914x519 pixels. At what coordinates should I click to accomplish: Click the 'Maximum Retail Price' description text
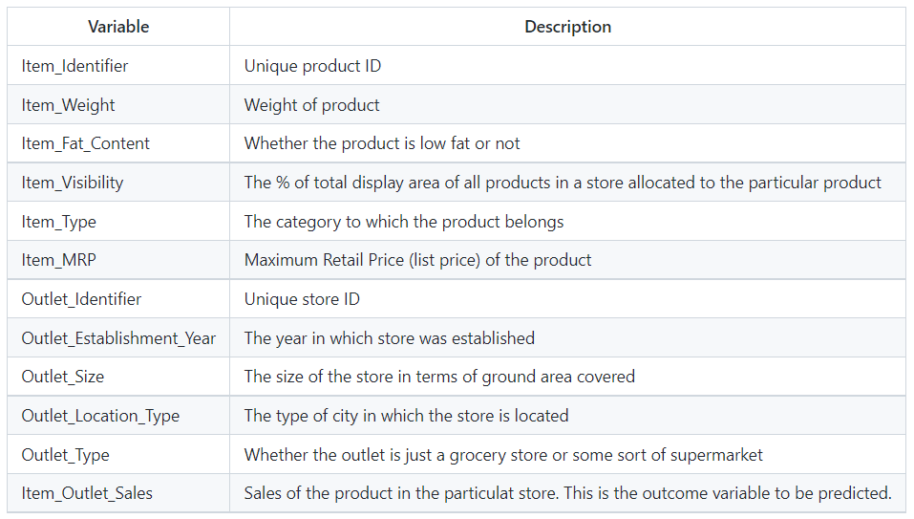(324, 260)
